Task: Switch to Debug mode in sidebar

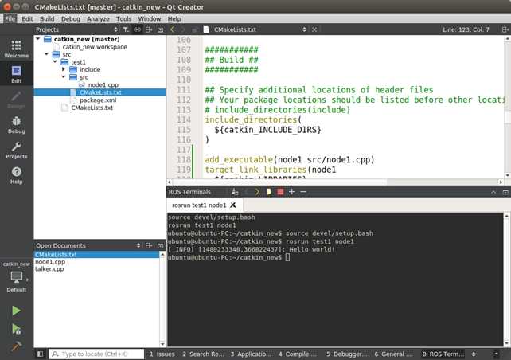Action: pos(16,125)
